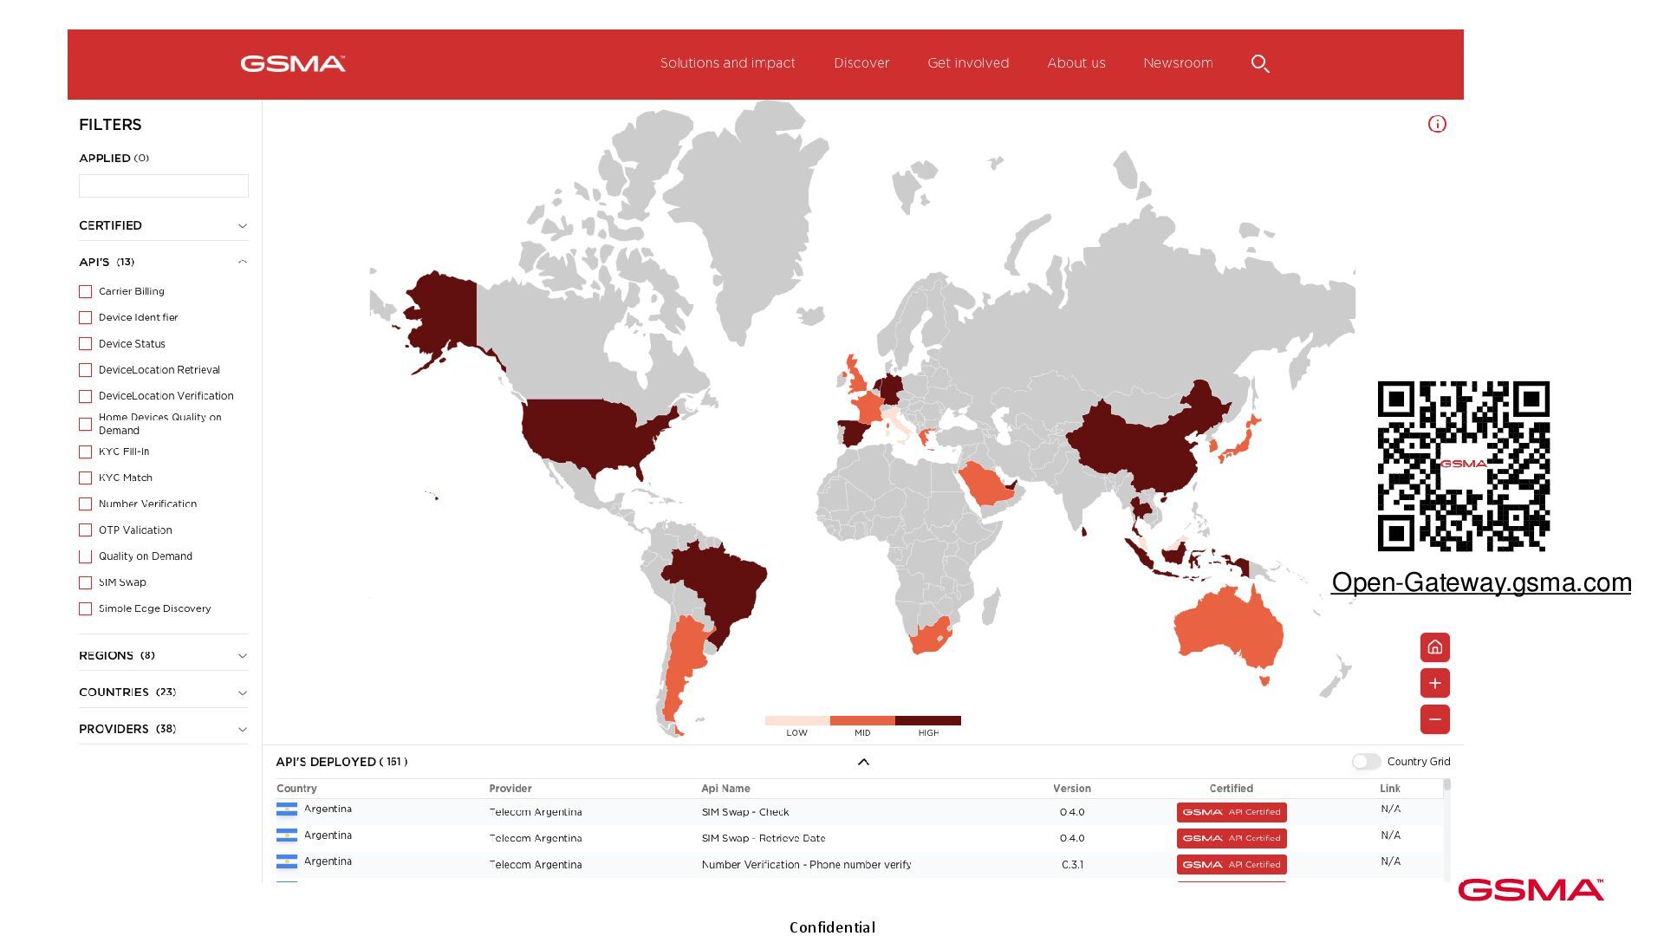Open the Newsroom menu
Screen dimensions: 1664x936
tap(1178, 63)
